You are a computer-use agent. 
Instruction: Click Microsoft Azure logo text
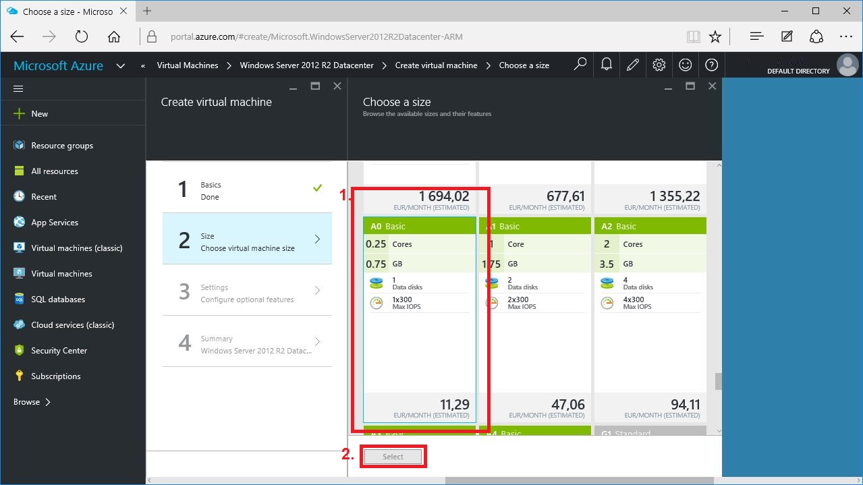click(59, 65)
